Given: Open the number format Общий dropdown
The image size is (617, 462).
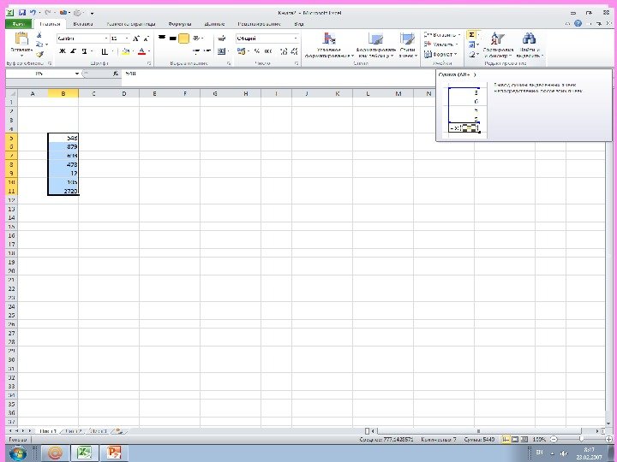Looking at the screenshot, I should 296,38.
